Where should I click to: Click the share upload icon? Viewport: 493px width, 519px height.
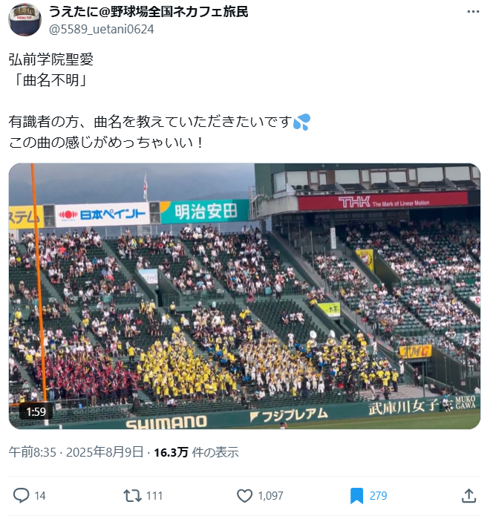pyautogui.click(x=468, y=495)
